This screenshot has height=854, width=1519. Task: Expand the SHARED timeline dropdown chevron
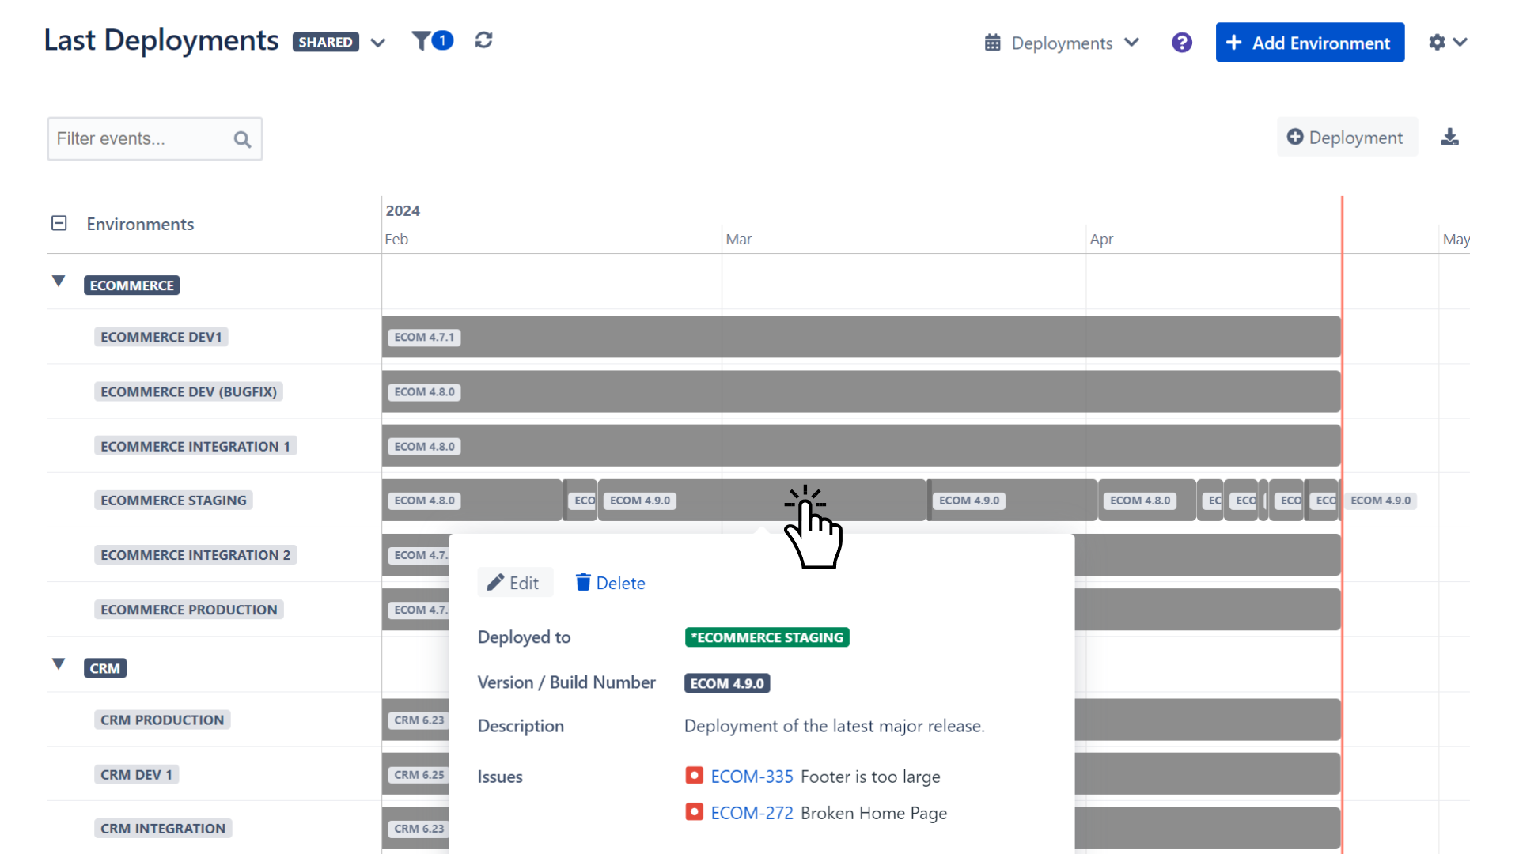pyautogui.click(x=378, y=43)
